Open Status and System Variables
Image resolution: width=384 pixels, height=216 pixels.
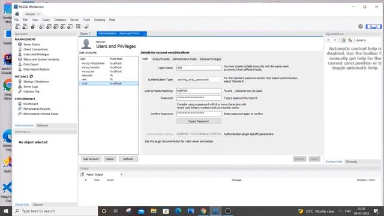41,59
